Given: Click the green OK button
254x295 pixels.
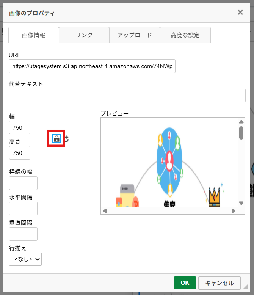Looking at the screenshot, I should [x=185, y=283].
